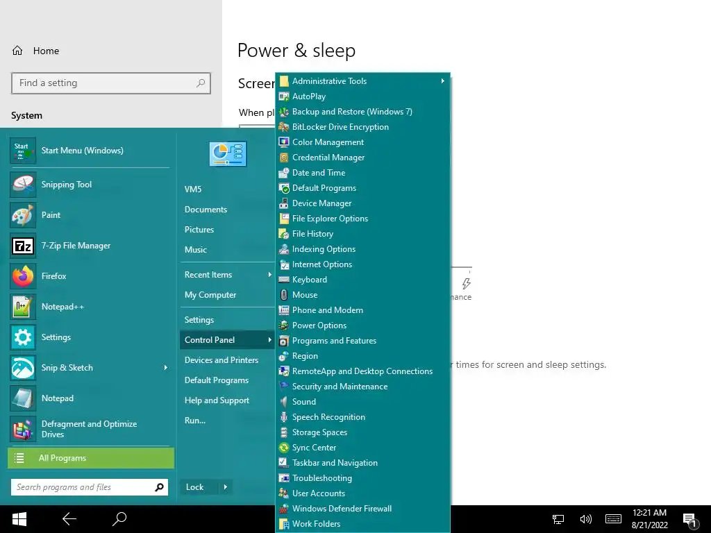Open Mouse icon in Control Panel list

284,294
